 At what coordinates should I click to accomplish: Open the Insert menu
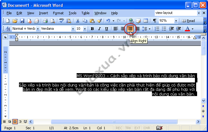pyautogui.click(x=44, y=13)
